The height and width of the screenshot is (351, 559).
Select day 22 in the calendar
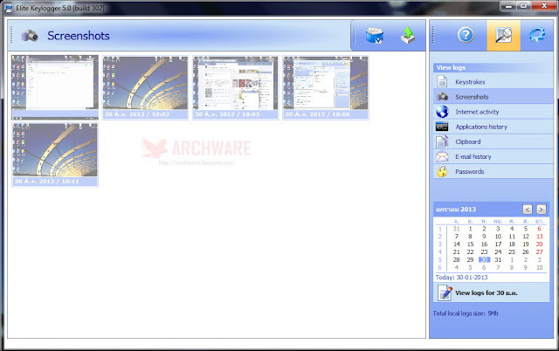(x=470, y=252)
